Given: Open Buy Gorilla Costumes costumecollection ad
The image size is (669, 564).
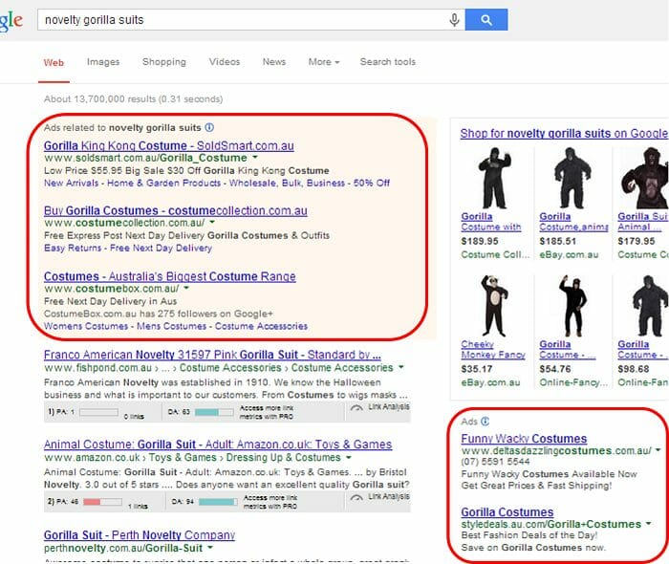Looking at the screenshot, I should 175,210.
